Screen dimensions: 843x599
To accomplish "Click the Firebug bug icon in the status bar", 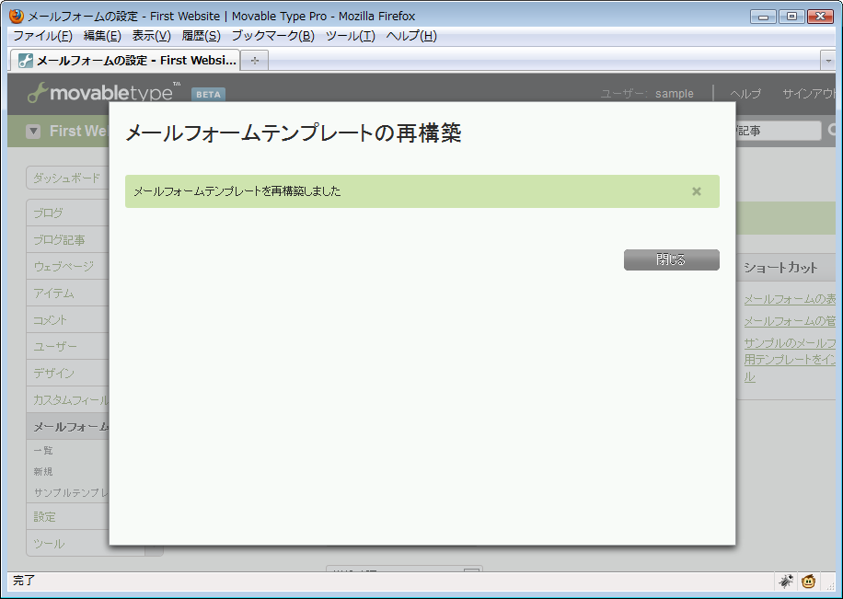I will click(x=787, y=581).
